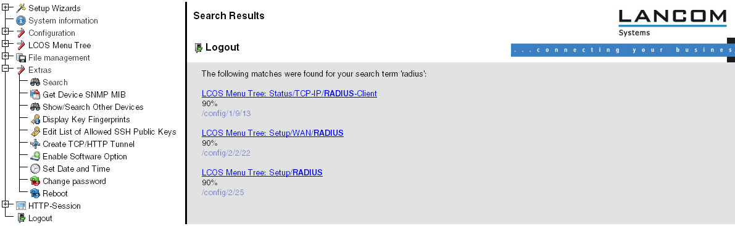Click the Set Date and Time clock icon
735x226 pixels.
35,169
